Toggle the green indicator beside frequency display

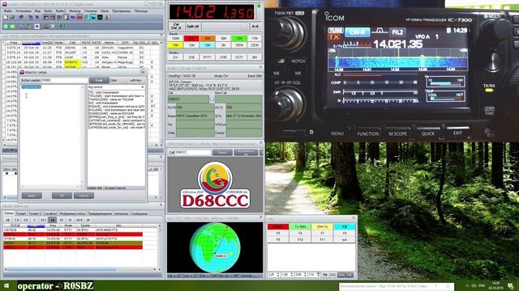point(259,6)
